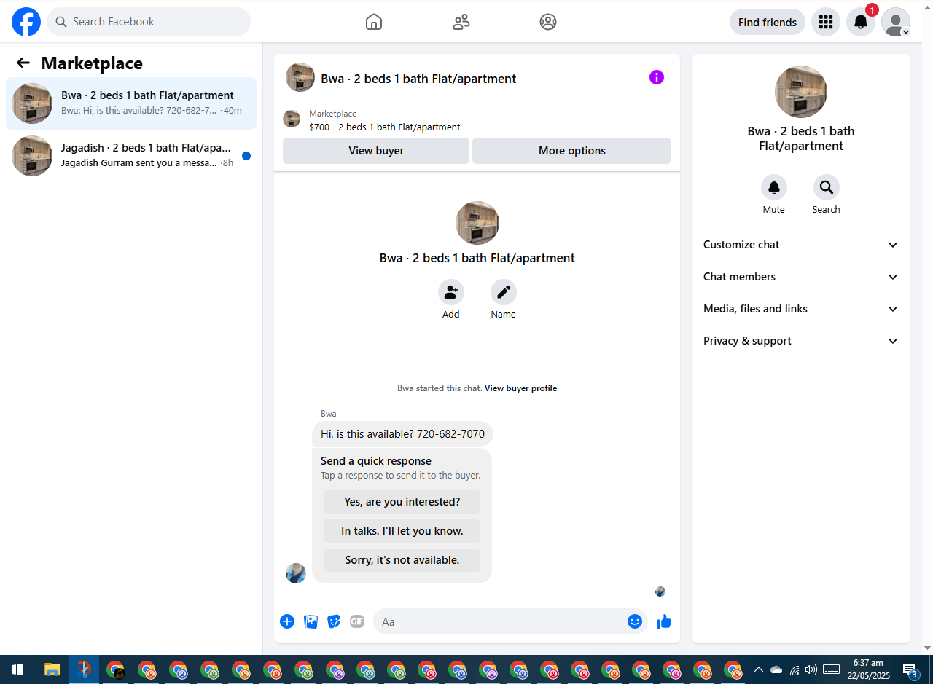Click the network tray icon

795,669
